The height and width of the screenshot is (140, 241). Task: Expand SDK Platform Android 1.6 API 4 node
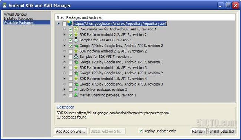click(x=65, y=67)
